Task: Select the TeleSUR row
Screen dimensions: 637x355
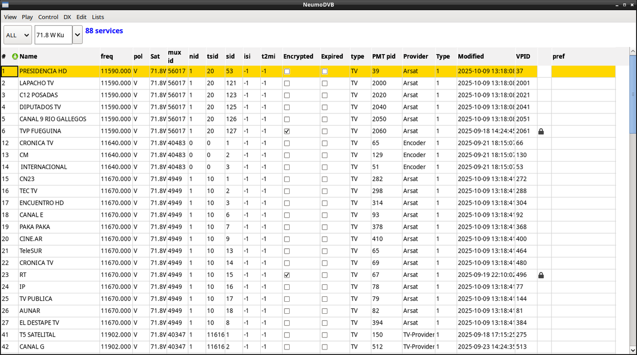Action: click(308, 251)
